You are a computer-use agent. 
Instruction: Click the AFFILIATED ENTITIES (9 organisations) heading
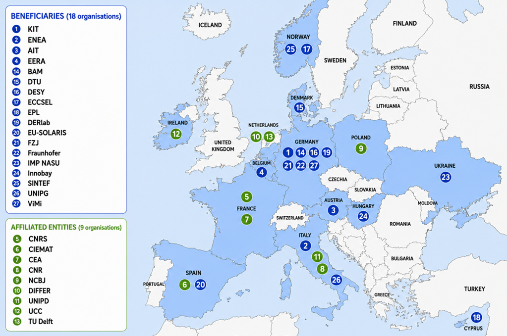click(x=66, y=227)
